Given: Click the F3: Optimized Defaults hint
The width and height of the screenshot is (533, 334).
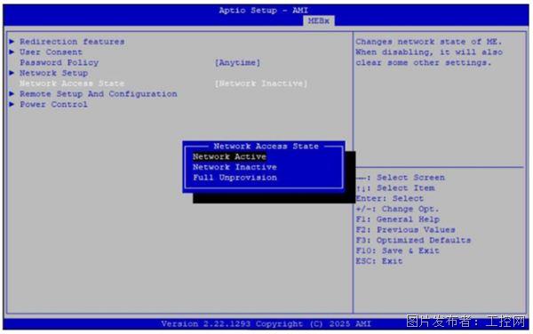Looking at the screenshot, I should point(413,240).
